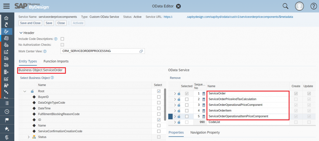Screen dimensions: 319x141
Task: Open value help in Work Center View field
Action: tap(141, 51)
